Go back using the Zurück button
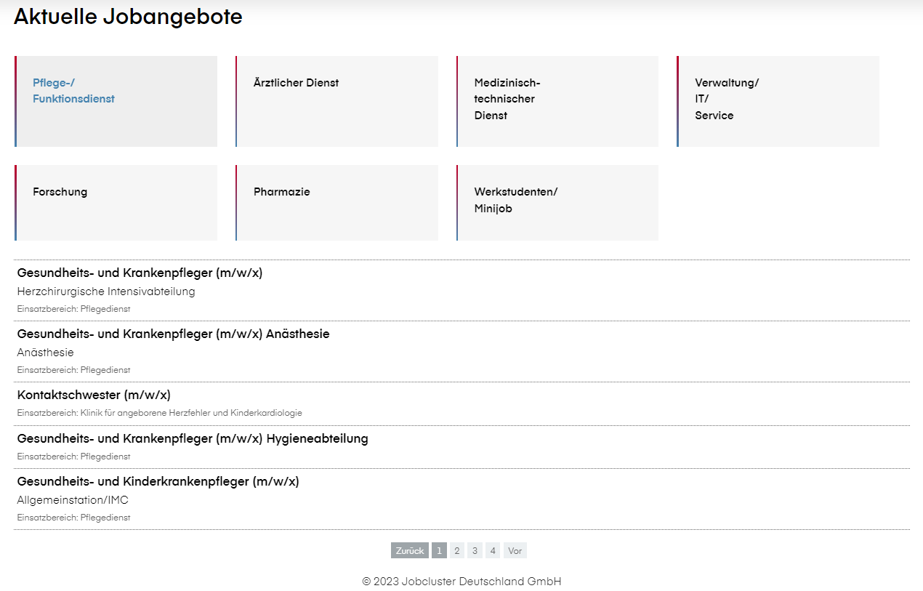The image size is (923, 591). (409, 550)
